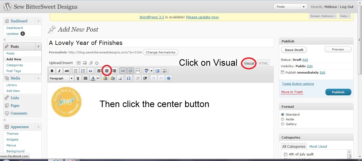The height and width of the screenshot is (161, 362).
Task: Toggle bold formatting in editor toolbar
Action: tap(52, 71)
